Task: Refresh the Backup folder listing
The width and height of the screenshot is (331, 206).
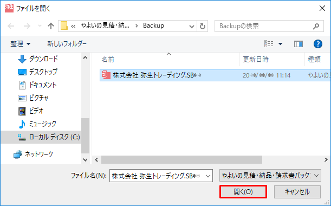Action: [x=203, y=26]
